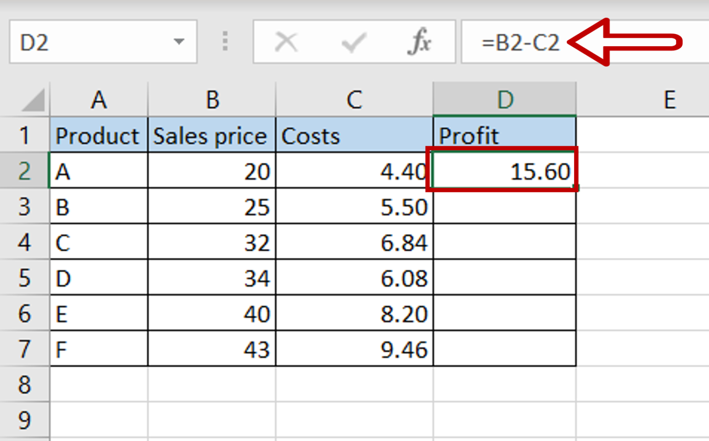The width and height of the screenshot is (709, 441).
Task: Select cell containing product F
Action: (x=99, y=348)
